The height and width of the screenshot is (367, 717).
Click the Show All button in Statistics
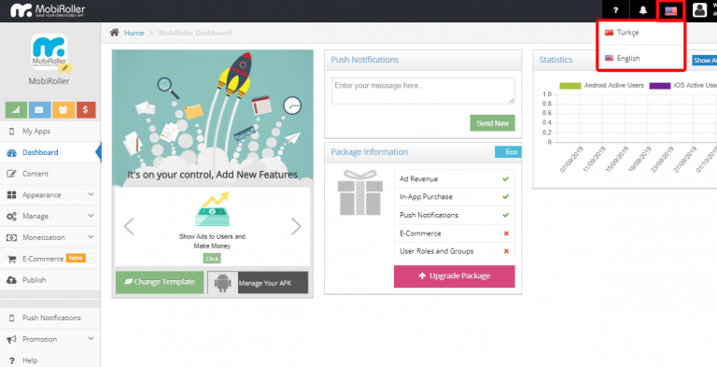tap(704, 61)
